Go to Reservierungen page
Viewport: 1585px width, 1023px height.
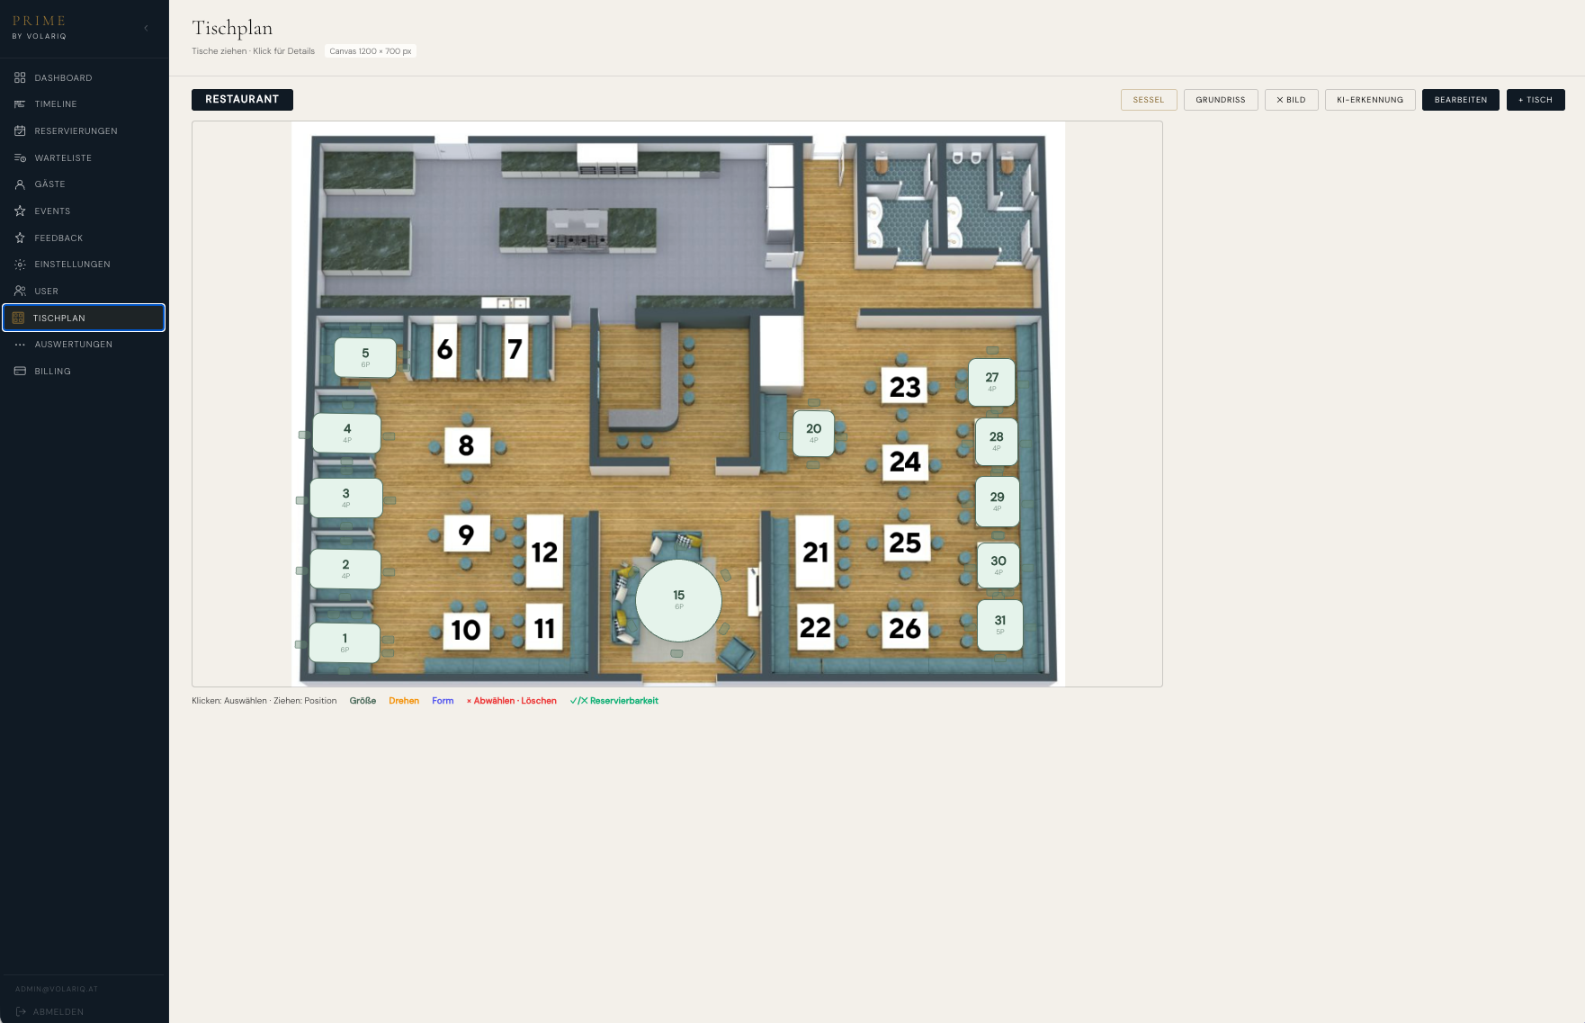[x=84, y=131]
